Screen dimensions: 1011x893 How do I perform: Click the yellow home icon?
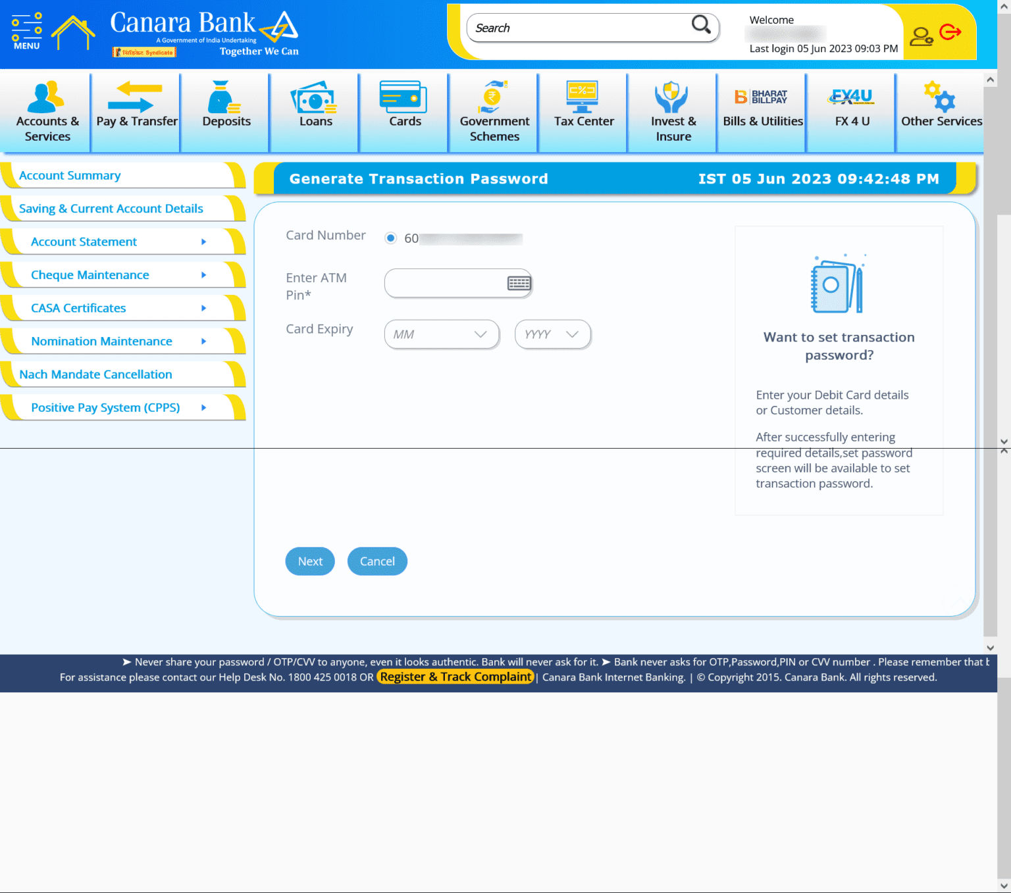coord(73,33)
